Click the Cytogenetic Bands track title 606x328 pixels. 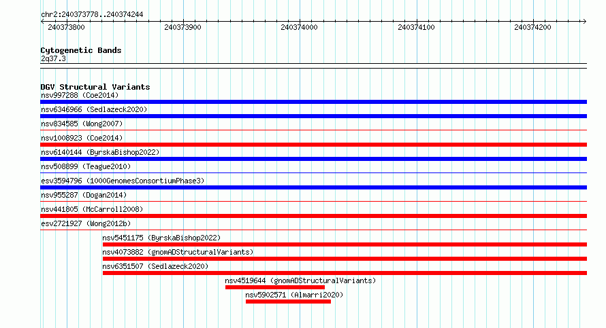(x=81, y=50)
